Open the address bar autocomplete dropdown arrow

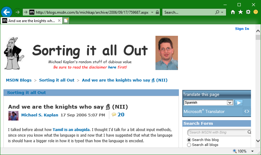pyautogui.click(x=152, y=12)
